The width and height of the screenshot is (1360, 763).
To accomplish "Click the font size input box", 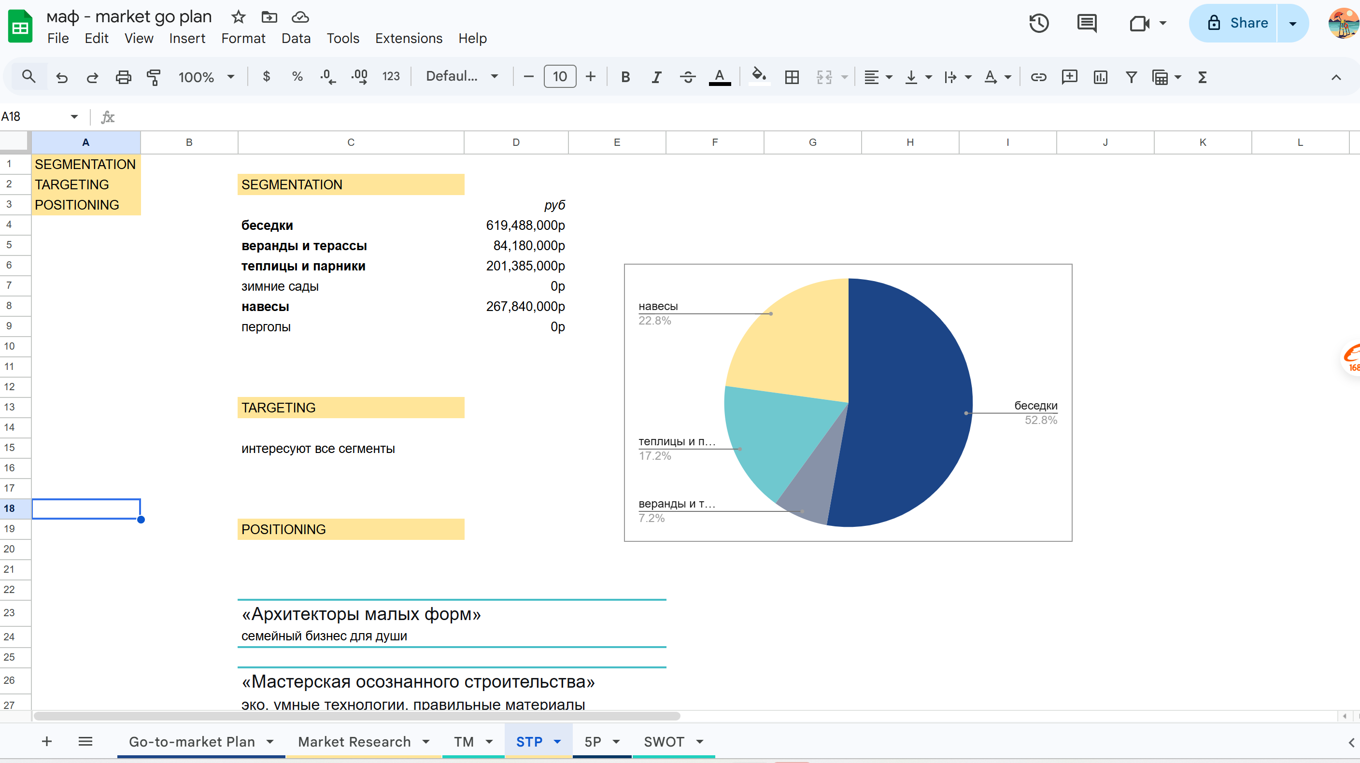I will coord(560,77).
